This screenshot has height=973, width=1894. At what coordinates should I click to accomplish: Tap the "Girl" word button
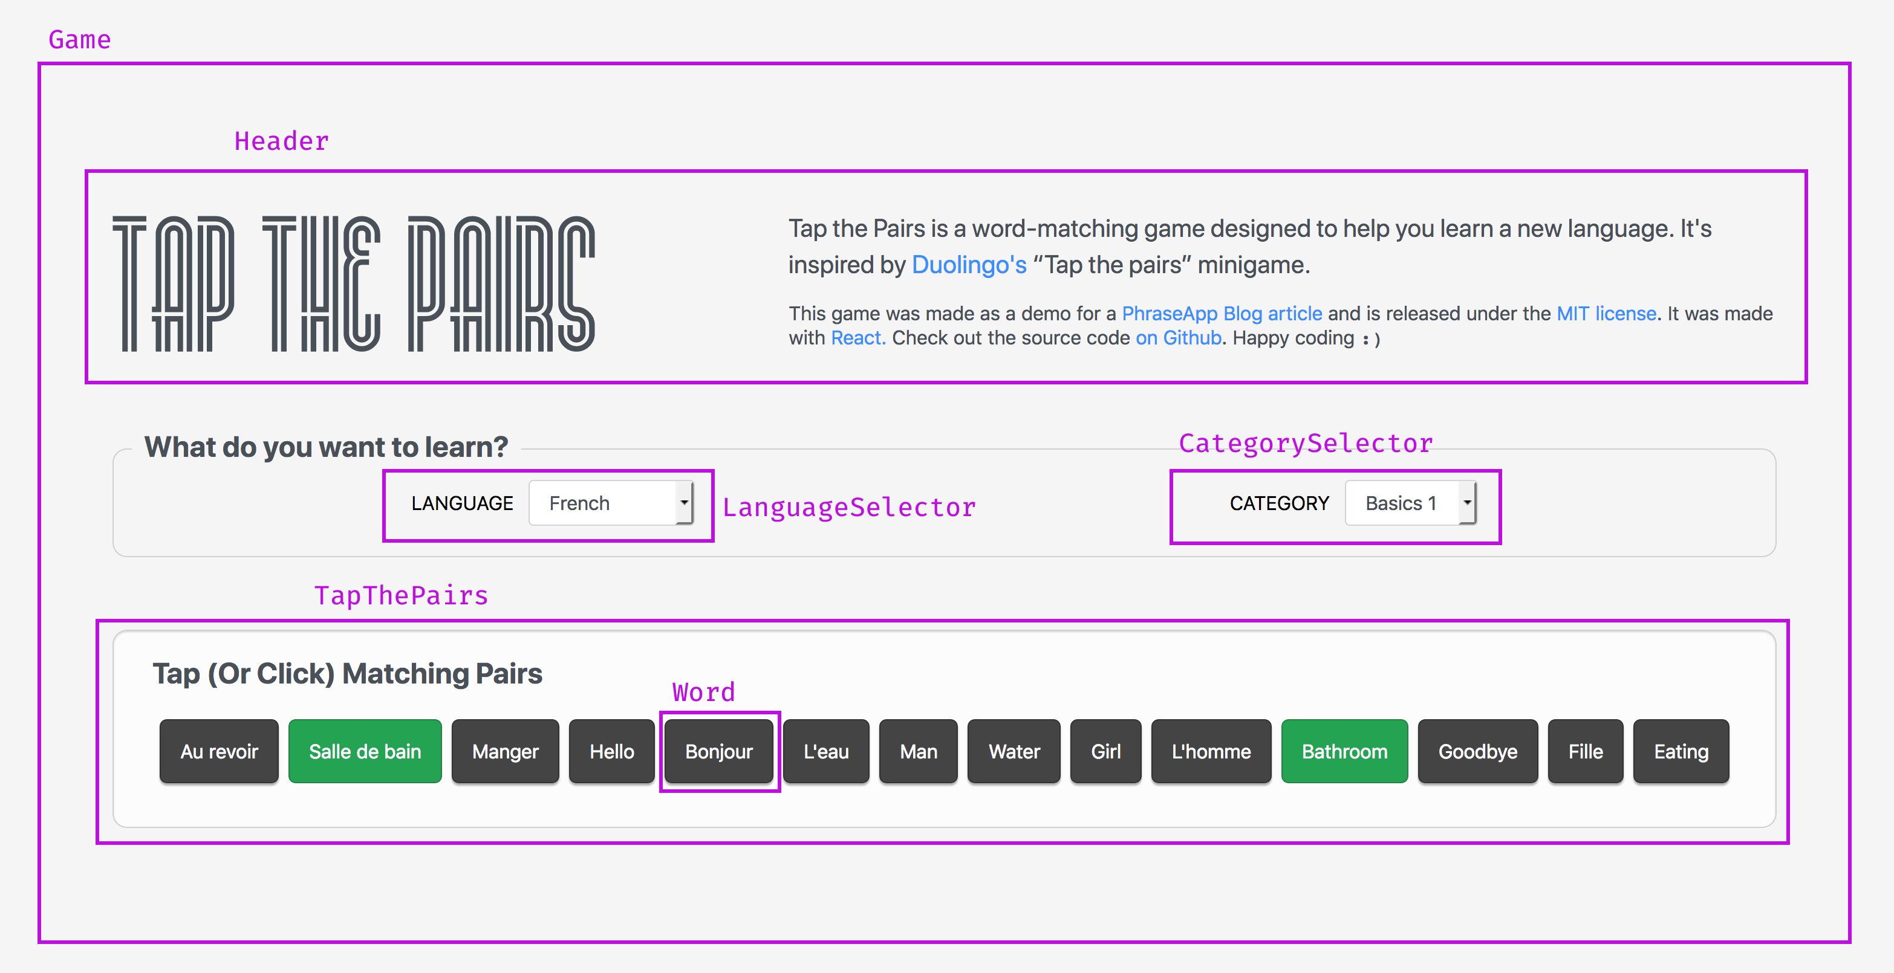coord(1106,751)
